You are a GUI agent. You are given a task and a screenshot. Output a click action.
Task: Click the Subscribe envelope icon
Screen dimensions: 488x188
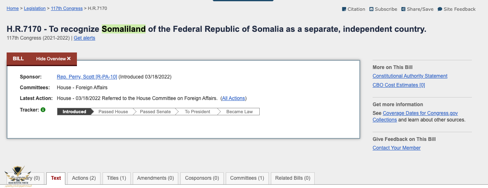click(x=371, y=9)
